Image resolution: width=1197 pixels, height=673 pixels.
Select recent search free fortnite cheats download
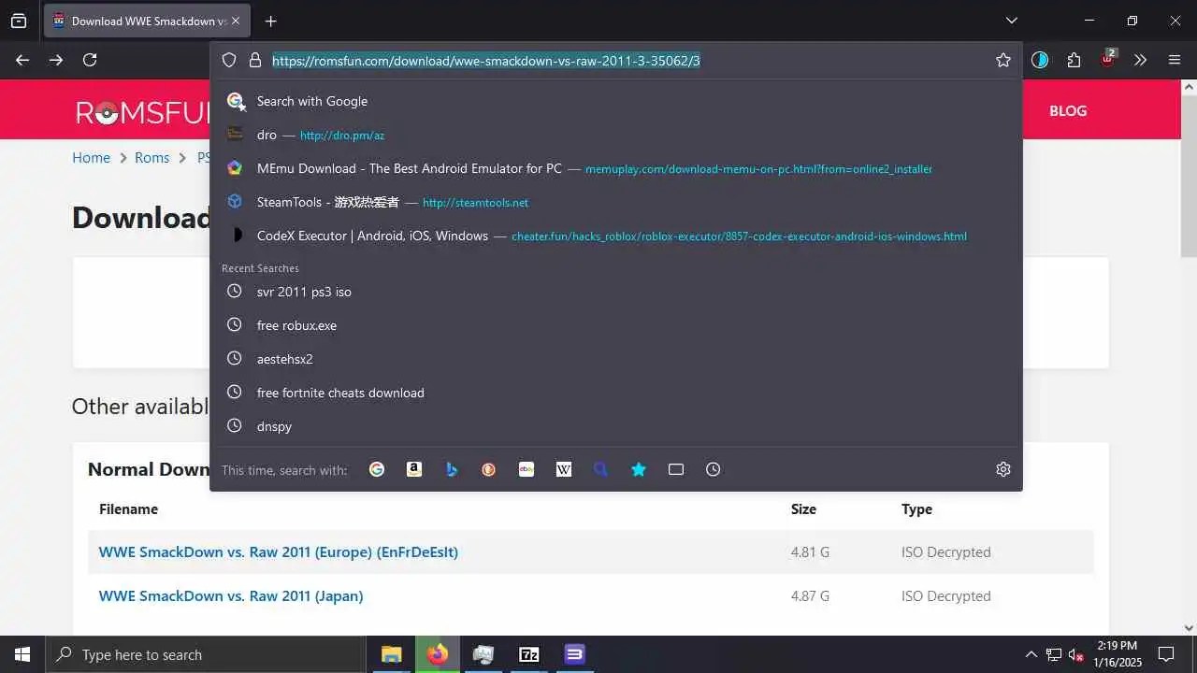click(616, 393)
